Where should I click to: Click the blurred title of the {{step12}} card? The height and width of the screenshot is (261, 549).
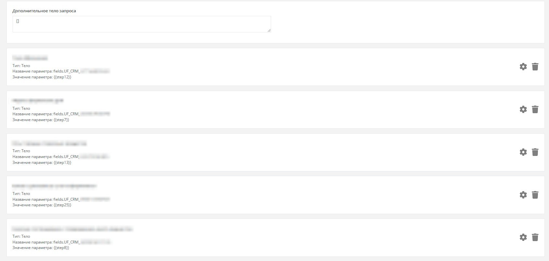(30, 58)
